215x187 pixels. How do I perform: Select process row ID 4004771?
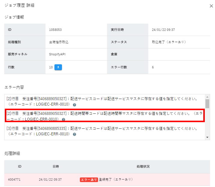(14, 179)
